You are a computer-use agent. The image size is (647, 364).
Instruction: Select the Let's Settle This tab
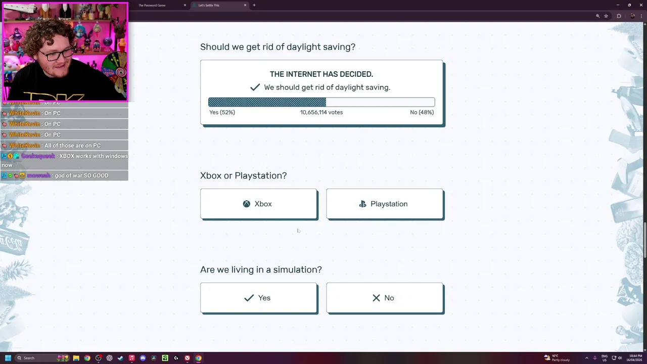pyautogui.click(x=217, y=5)
